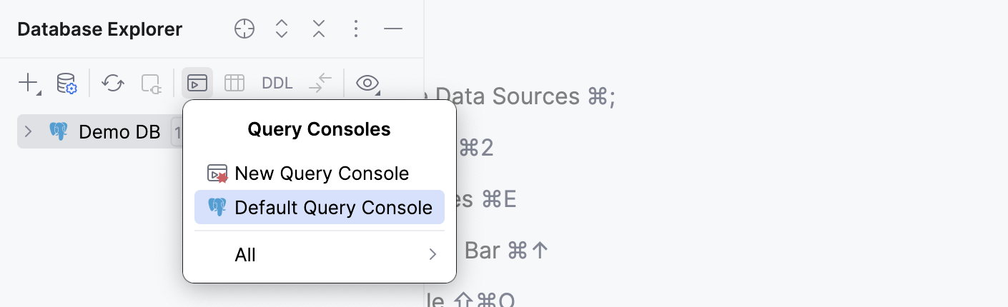
Task: Click the table editor grid icon
Action: 234,84
